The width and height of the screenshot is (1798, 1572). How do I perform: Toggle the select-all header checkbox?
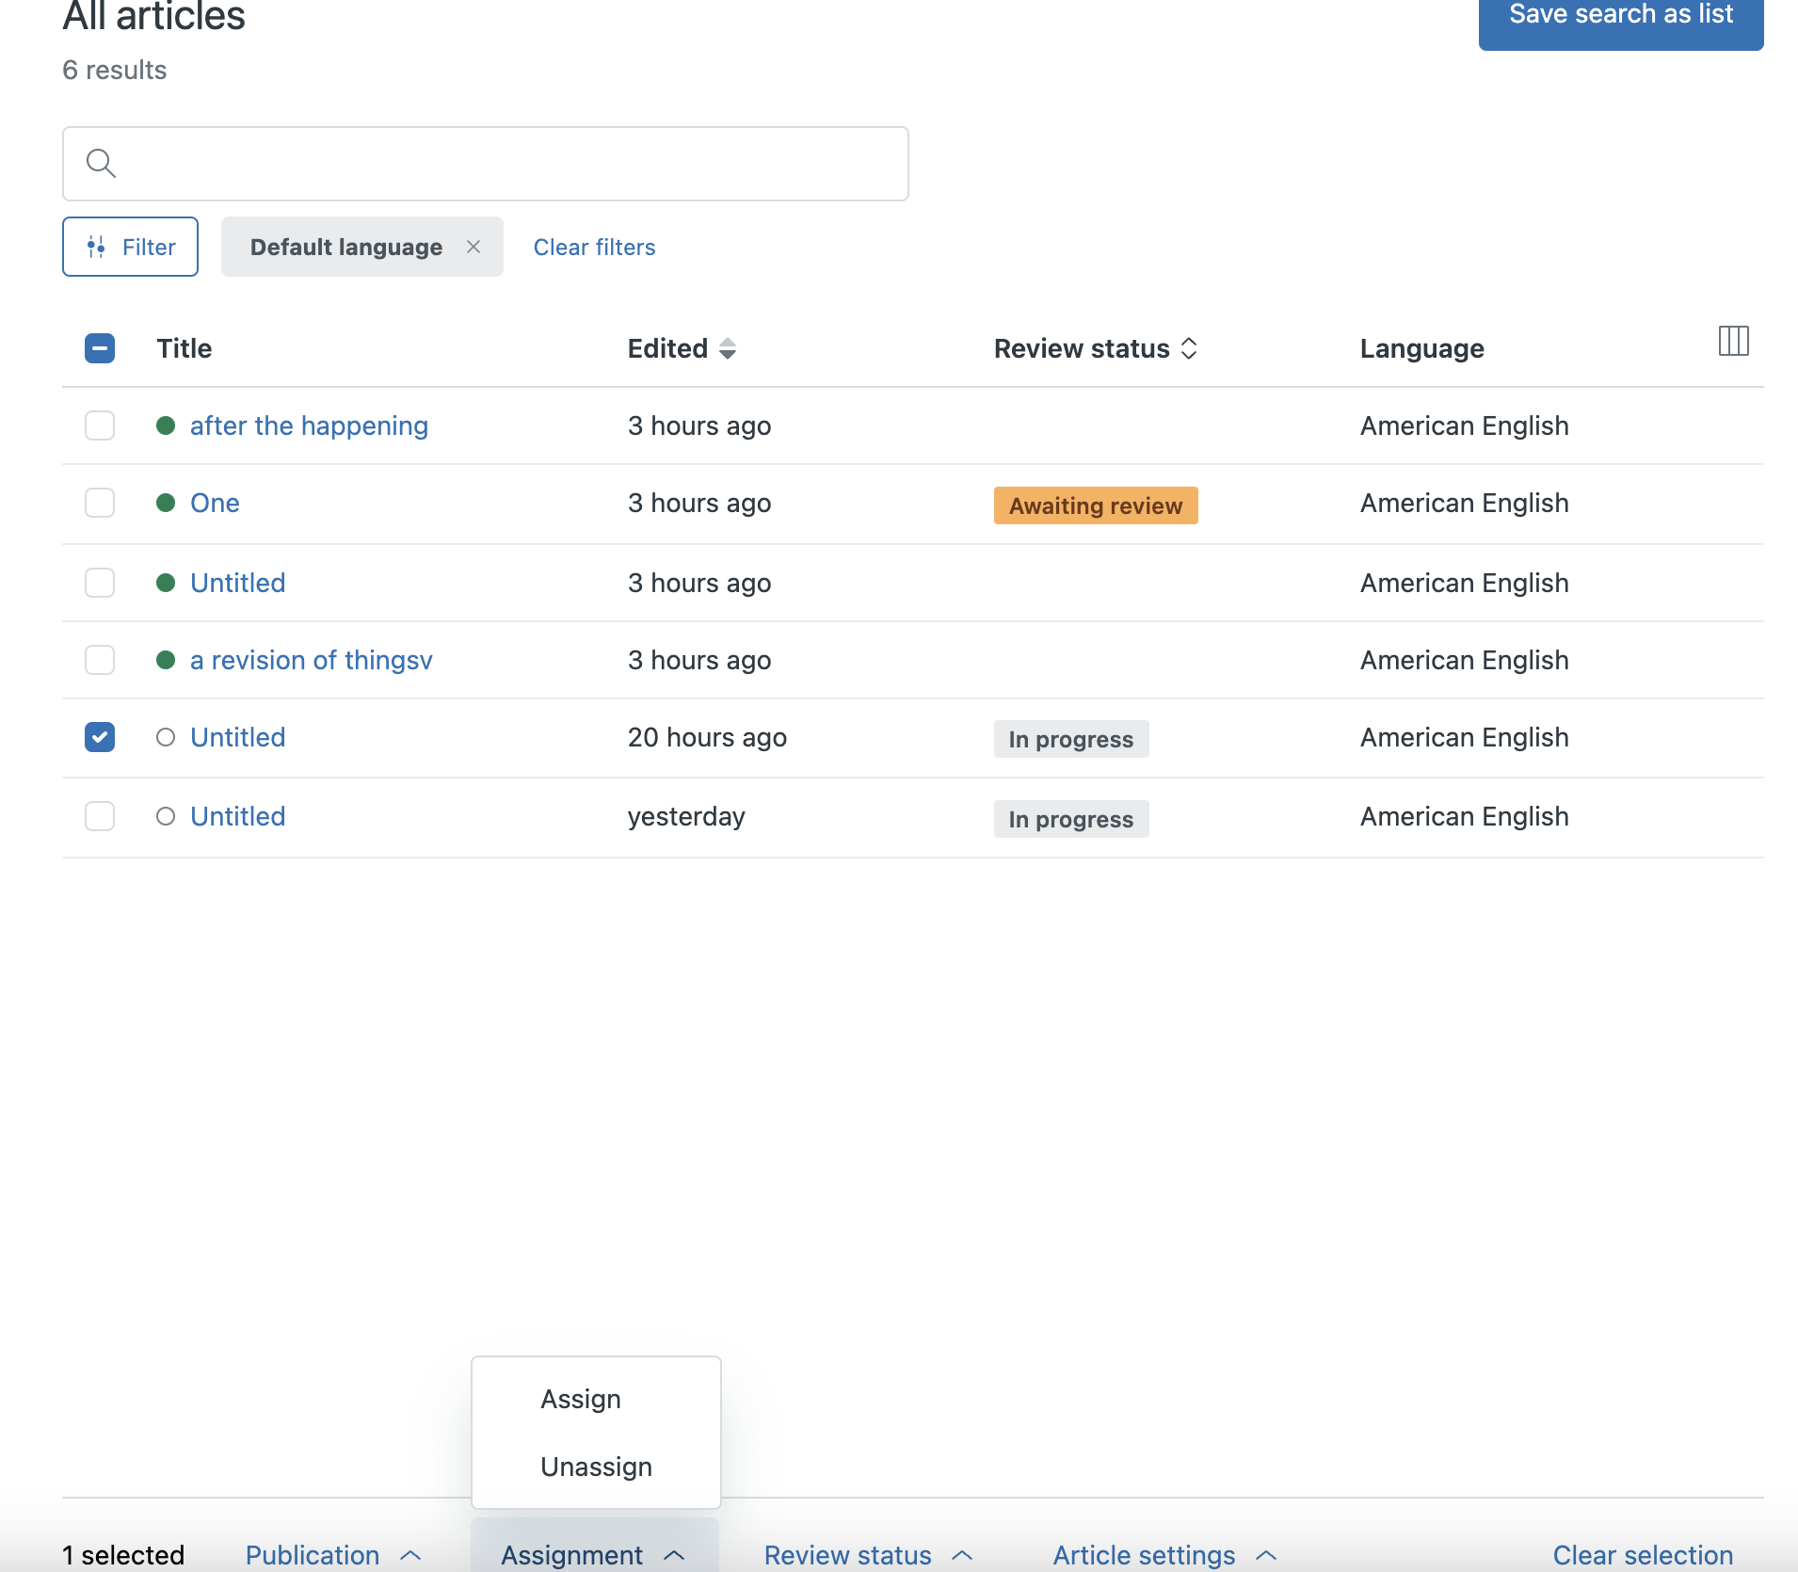(100, 348)
